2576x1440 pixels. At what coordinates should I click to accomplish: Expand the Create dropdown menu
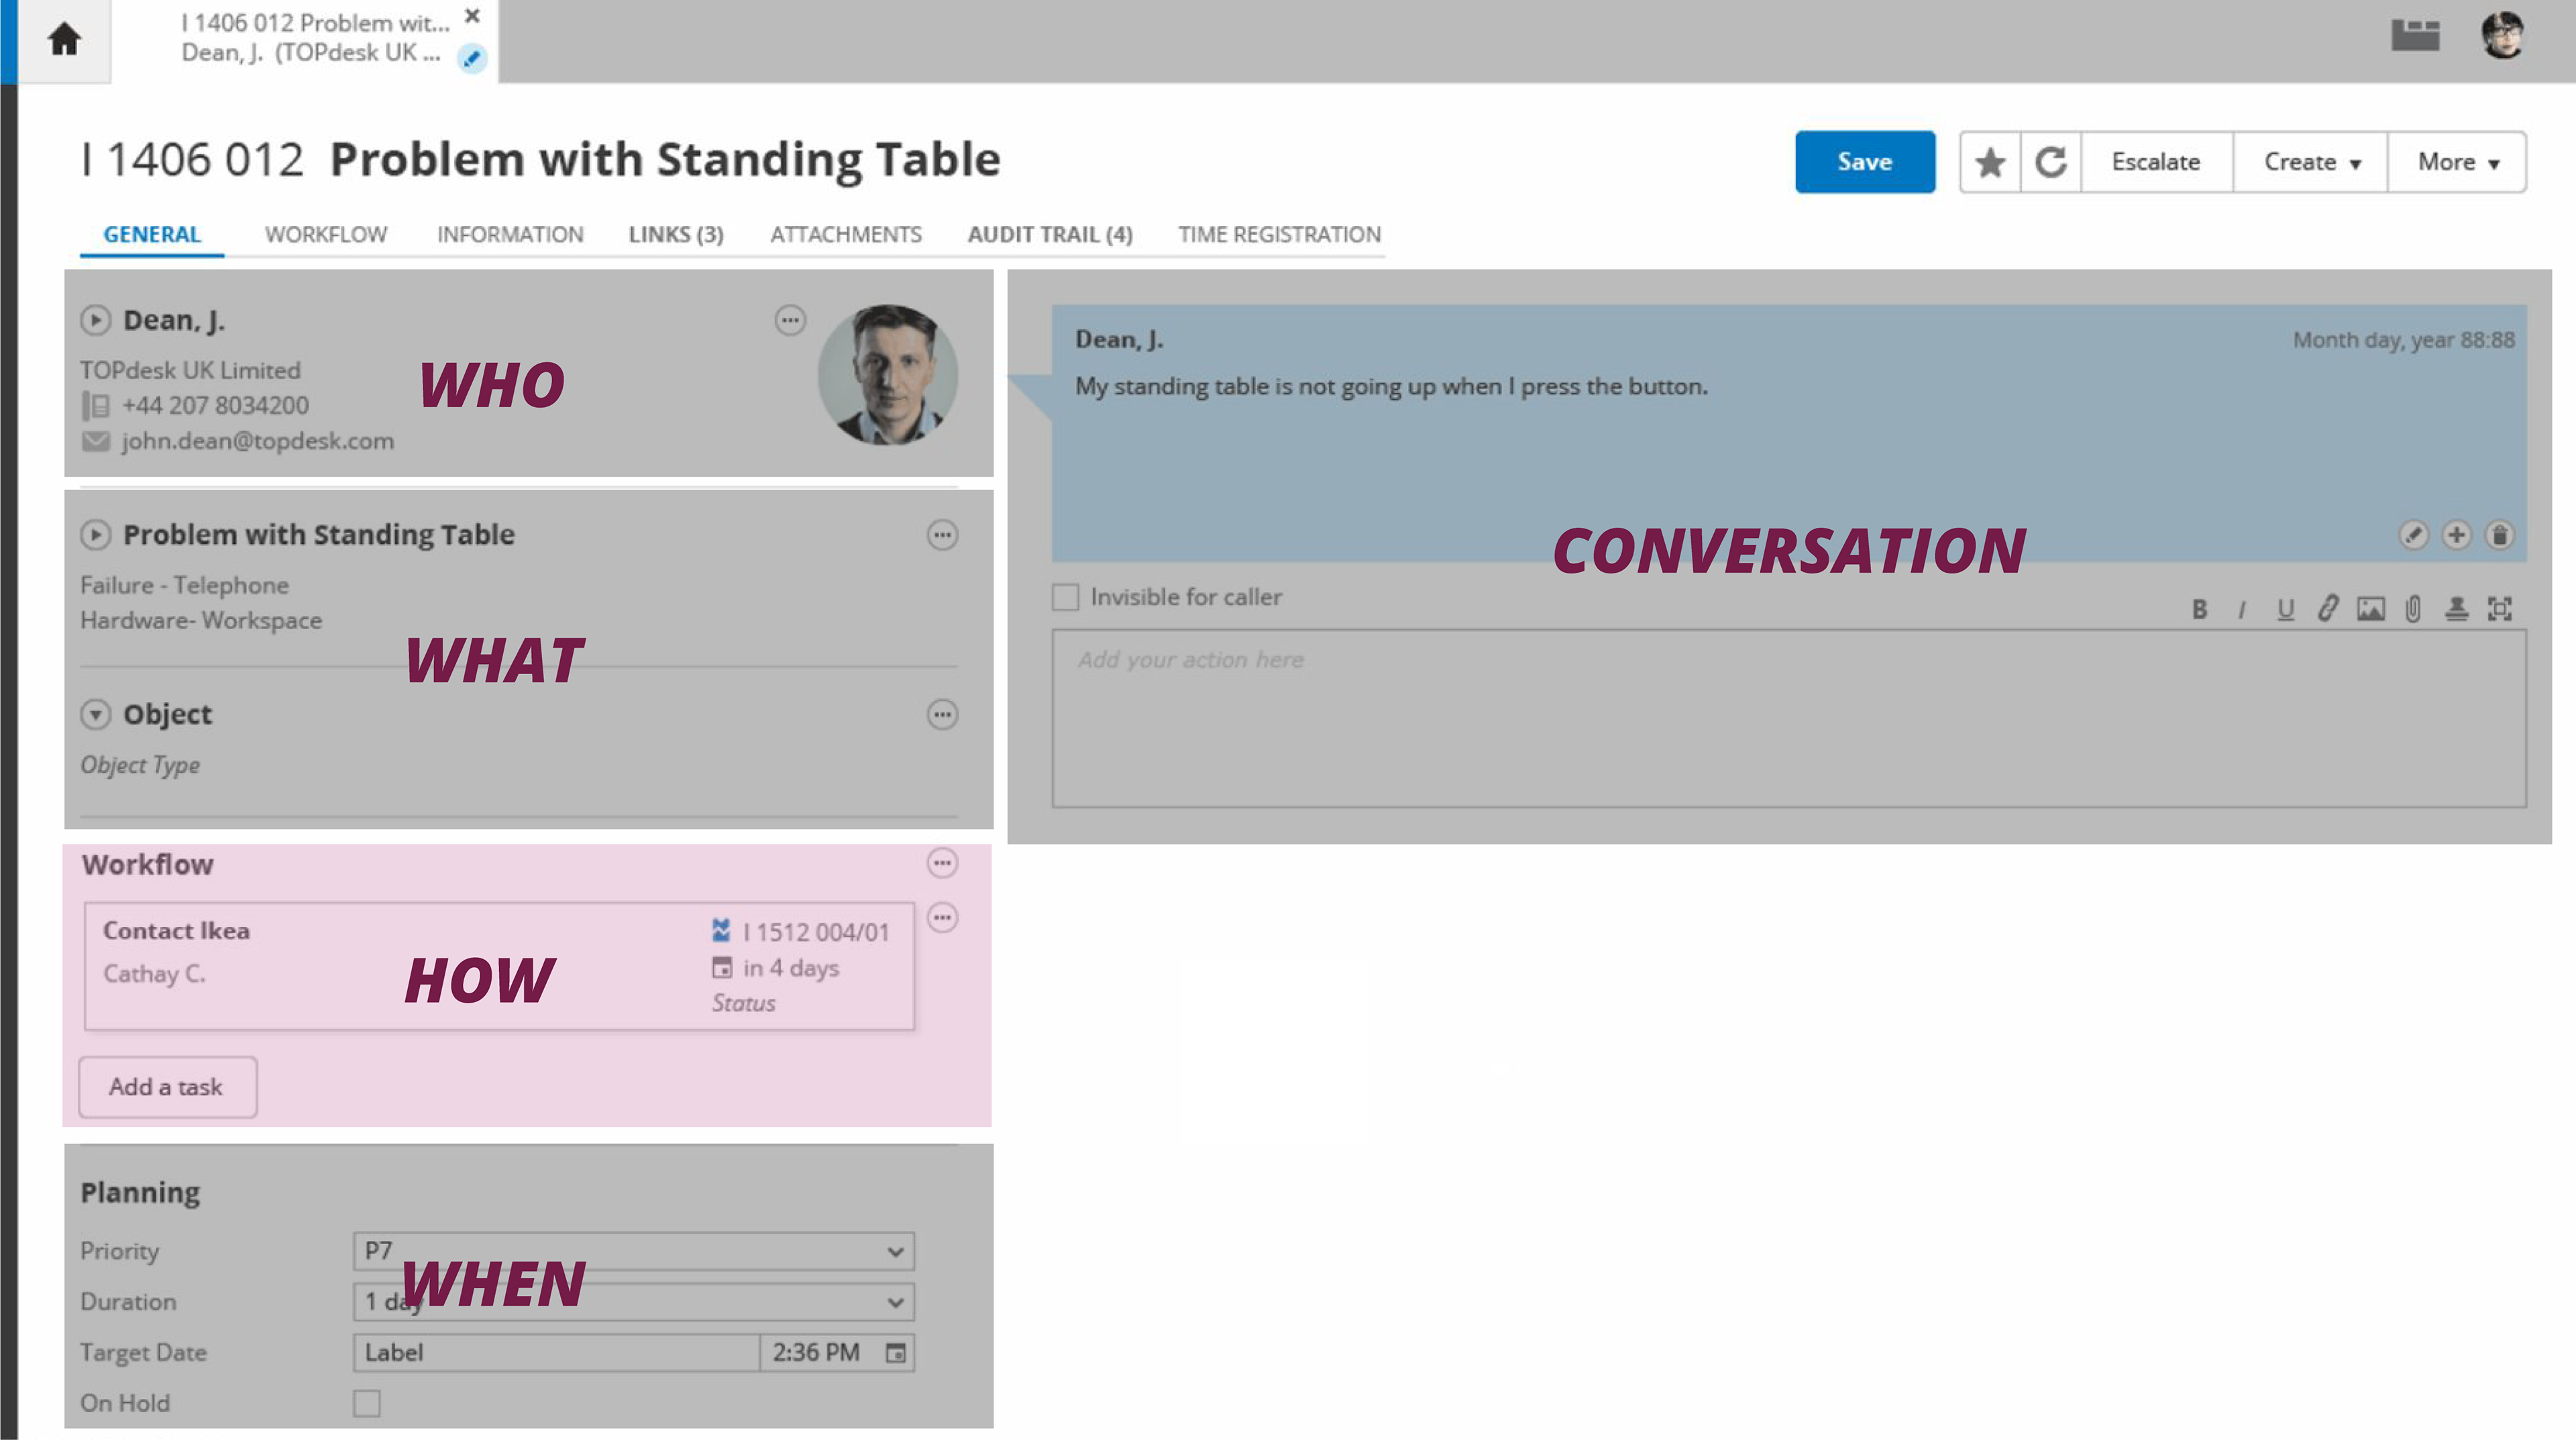point(2311,162)
